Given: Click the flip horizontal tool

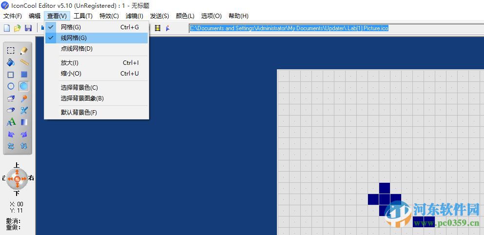Looking at the screenshot, I should (11, 146).
